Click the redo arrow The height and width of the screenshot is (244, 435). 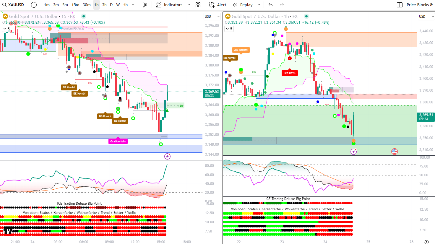282,5
